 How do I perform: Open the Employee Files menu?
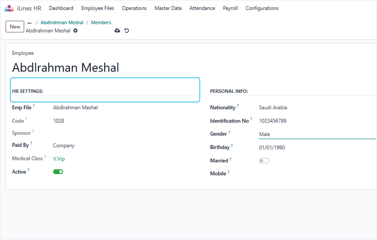click(98, 8)
